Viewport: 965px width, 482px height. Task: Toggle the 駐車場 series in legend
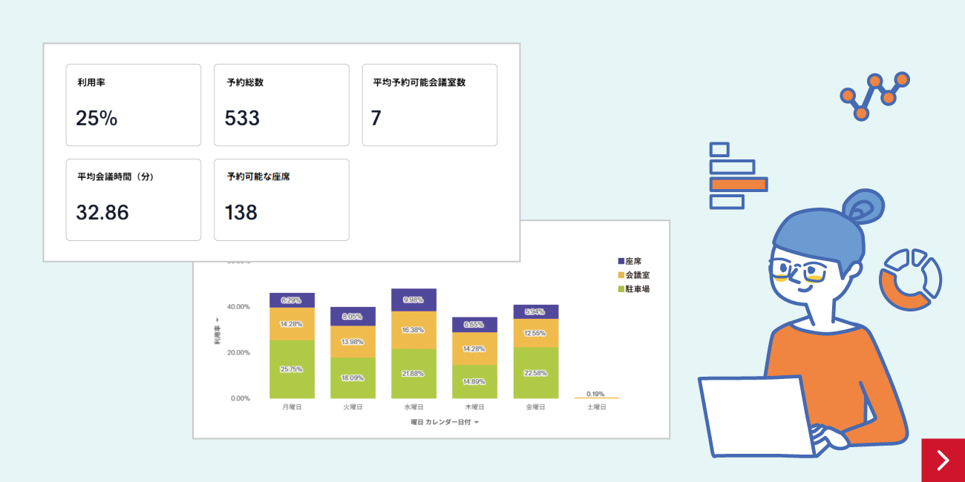[633, 289]
